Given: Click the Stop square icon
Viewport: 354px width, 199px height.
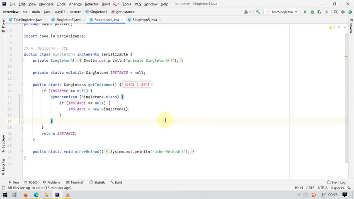Looking at the screenshot, I should click(x=327, y=12).
